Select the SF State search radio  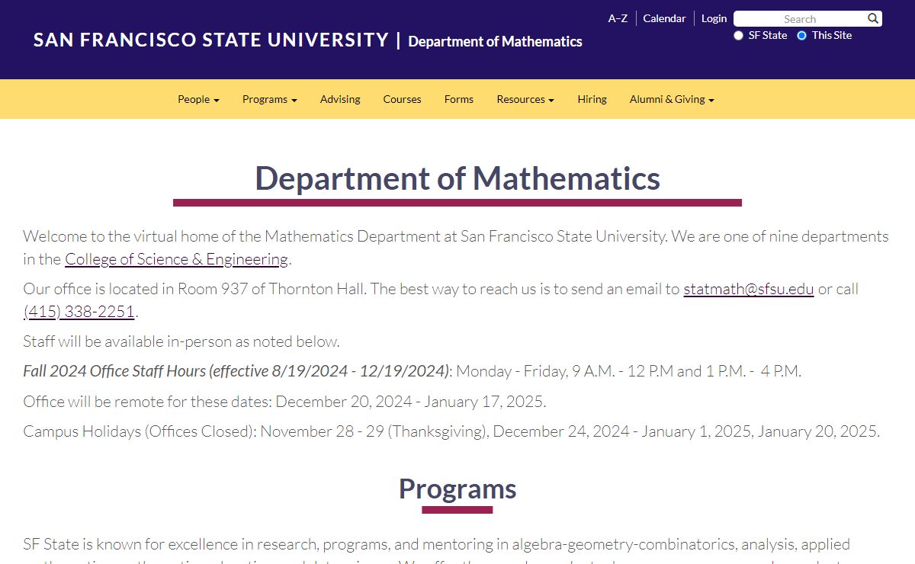pyautogui.click(x=738, y=35)
